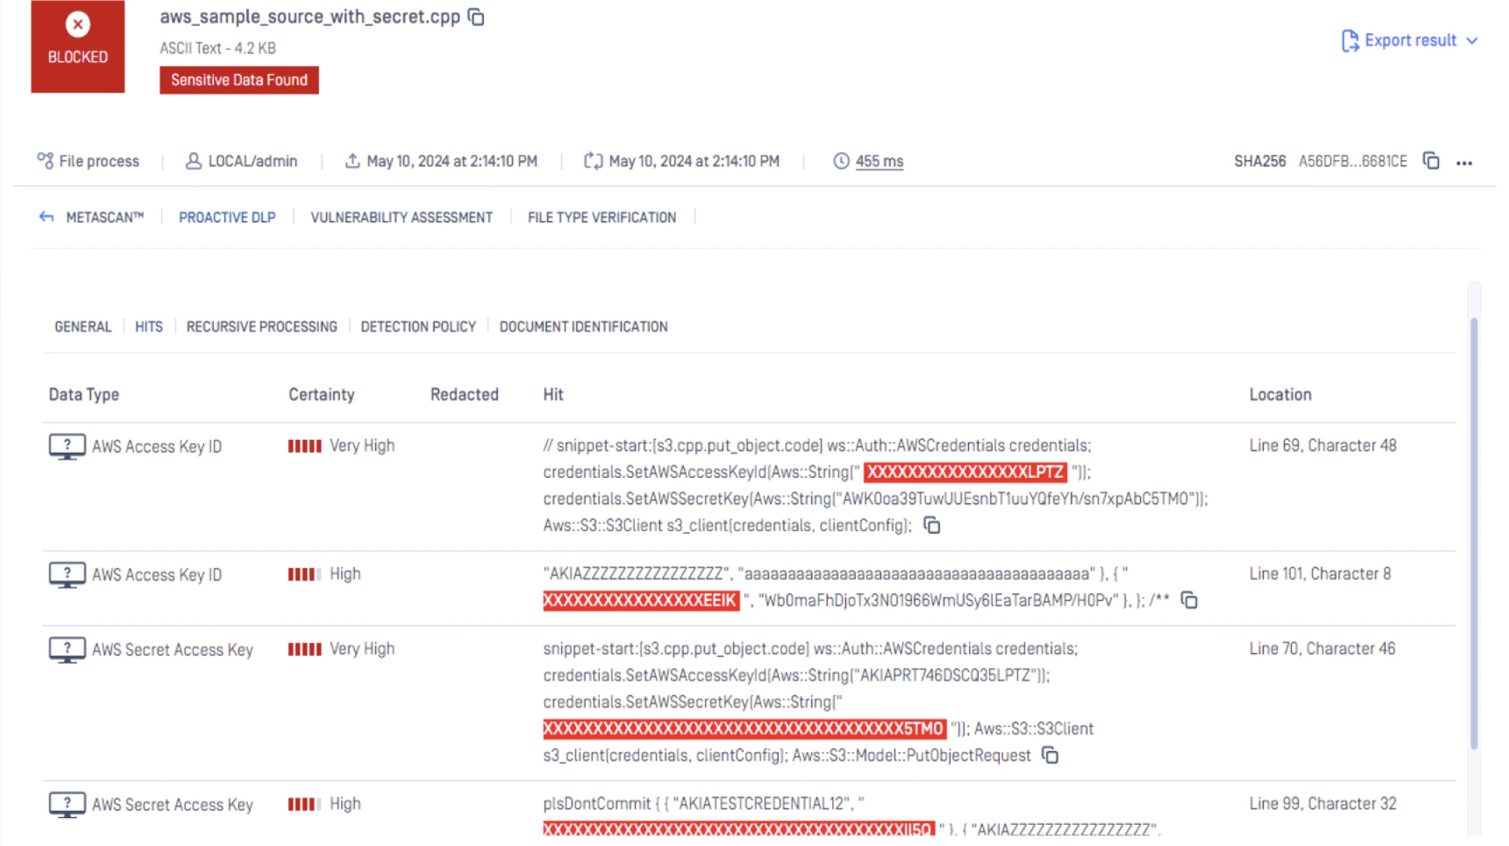
Task: Click the File process workflow icon
Action: 45,161
